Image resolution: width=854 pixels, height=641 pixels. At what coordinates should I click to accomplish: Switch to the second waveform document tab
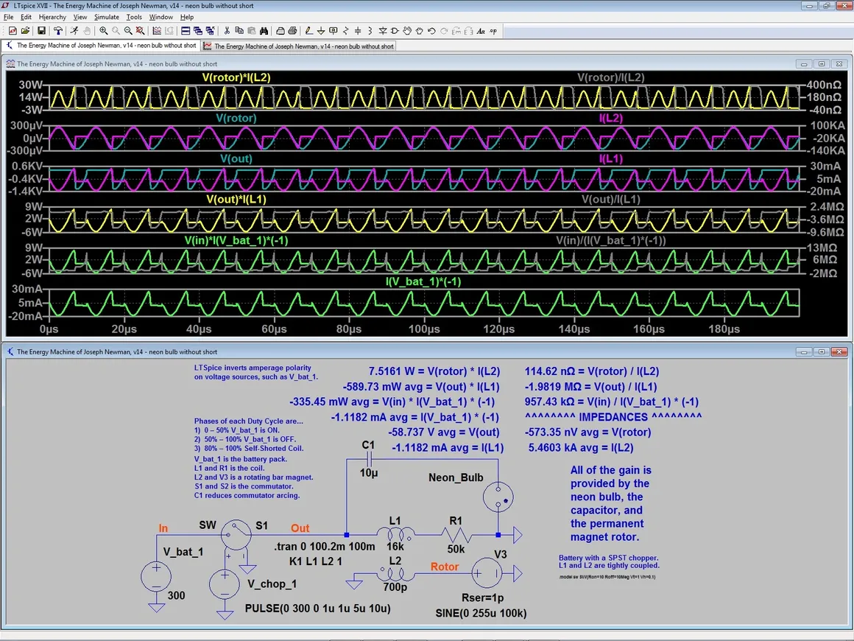[298, 46]
